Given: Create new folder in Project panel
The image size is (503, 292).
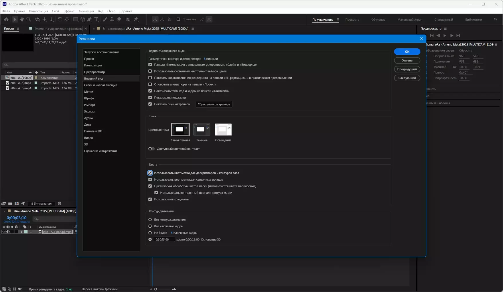Looking at the screenshot, I should click(x=10, y=204).
